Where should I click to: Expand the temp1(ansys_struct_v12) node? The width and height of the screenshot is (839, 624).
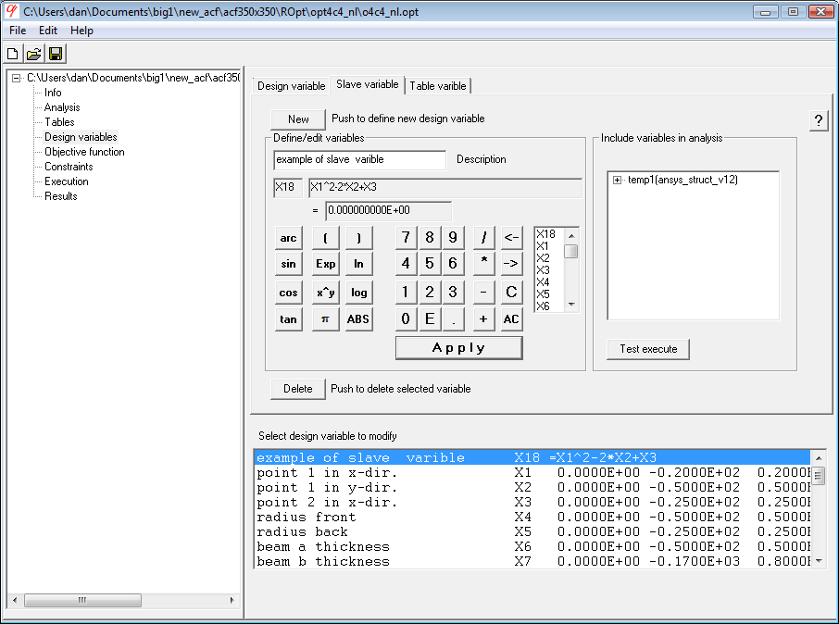617,181
